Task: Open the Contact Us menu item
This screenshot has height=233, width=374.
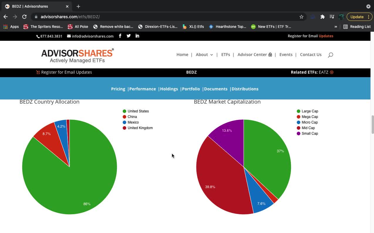Action: tap(311, 55)
